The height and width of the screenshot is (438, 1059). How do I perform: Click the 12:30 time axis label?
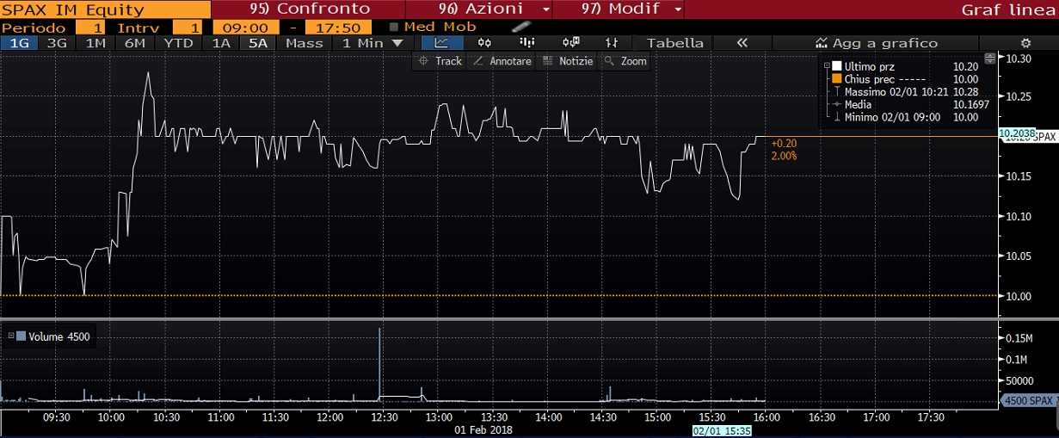tap(384, 416)
